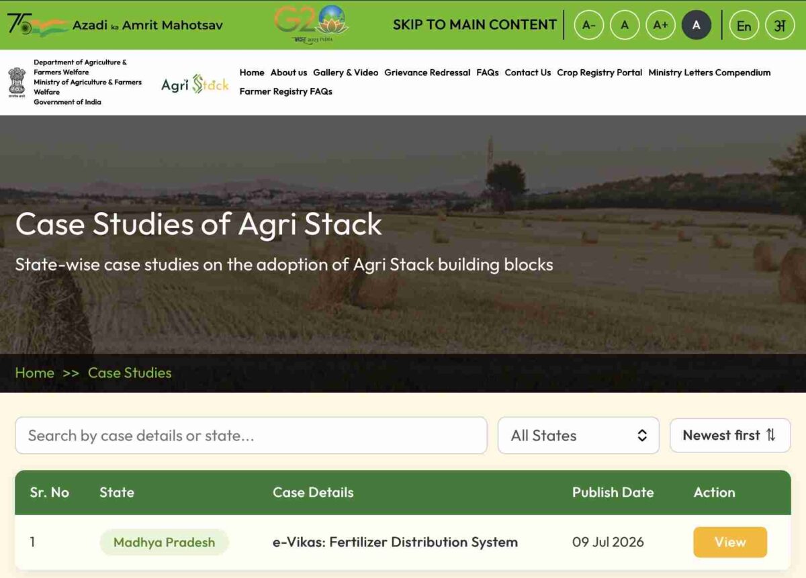Open the About us menu item

(x=289, y=73)
